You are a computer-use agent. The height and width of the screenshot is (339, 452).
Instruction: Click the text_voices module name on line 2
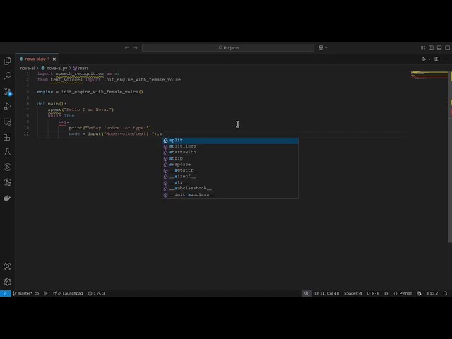[x=66, y=80]
